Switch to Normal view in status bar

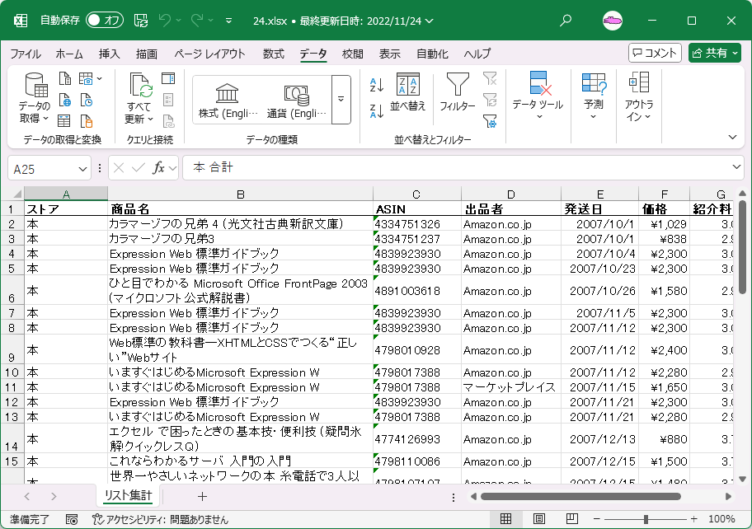(505, 519)
